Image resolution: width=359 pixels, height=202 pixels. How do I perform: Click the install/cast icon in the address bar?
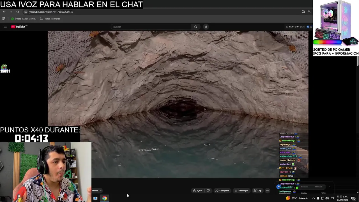[303, 12]
